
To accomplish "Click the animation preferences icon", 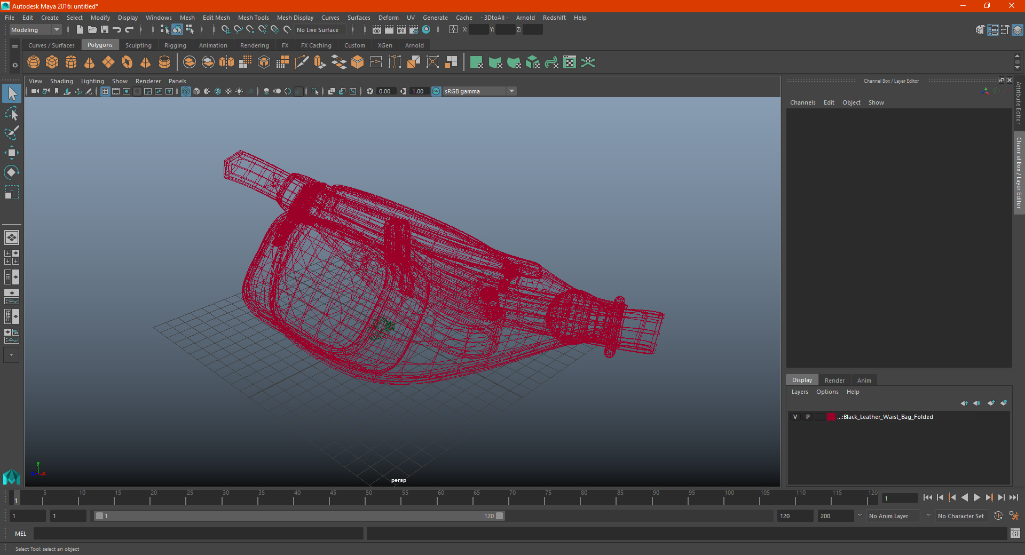I will tap(1014, 516).
